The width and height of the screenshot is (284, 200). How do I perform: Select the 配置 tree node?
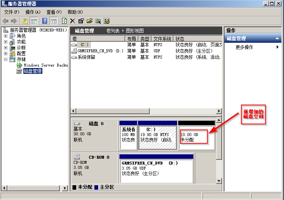(21, 53)
